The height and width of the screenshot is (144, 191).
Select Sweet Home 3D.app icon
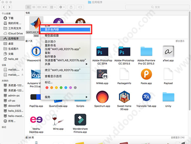point(124,97)
